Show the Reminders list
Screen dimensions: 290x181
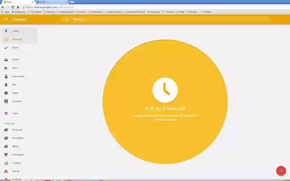[x=19, y=76]
